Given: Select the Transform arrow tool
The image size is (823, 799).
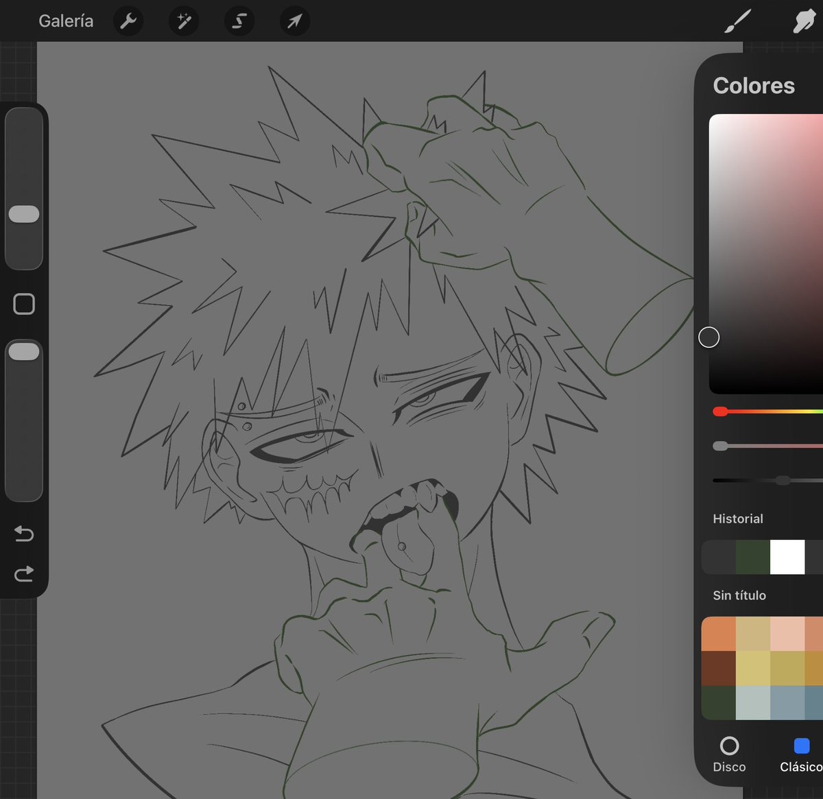Looking at the screenshot, I should (x=294, y=21).
